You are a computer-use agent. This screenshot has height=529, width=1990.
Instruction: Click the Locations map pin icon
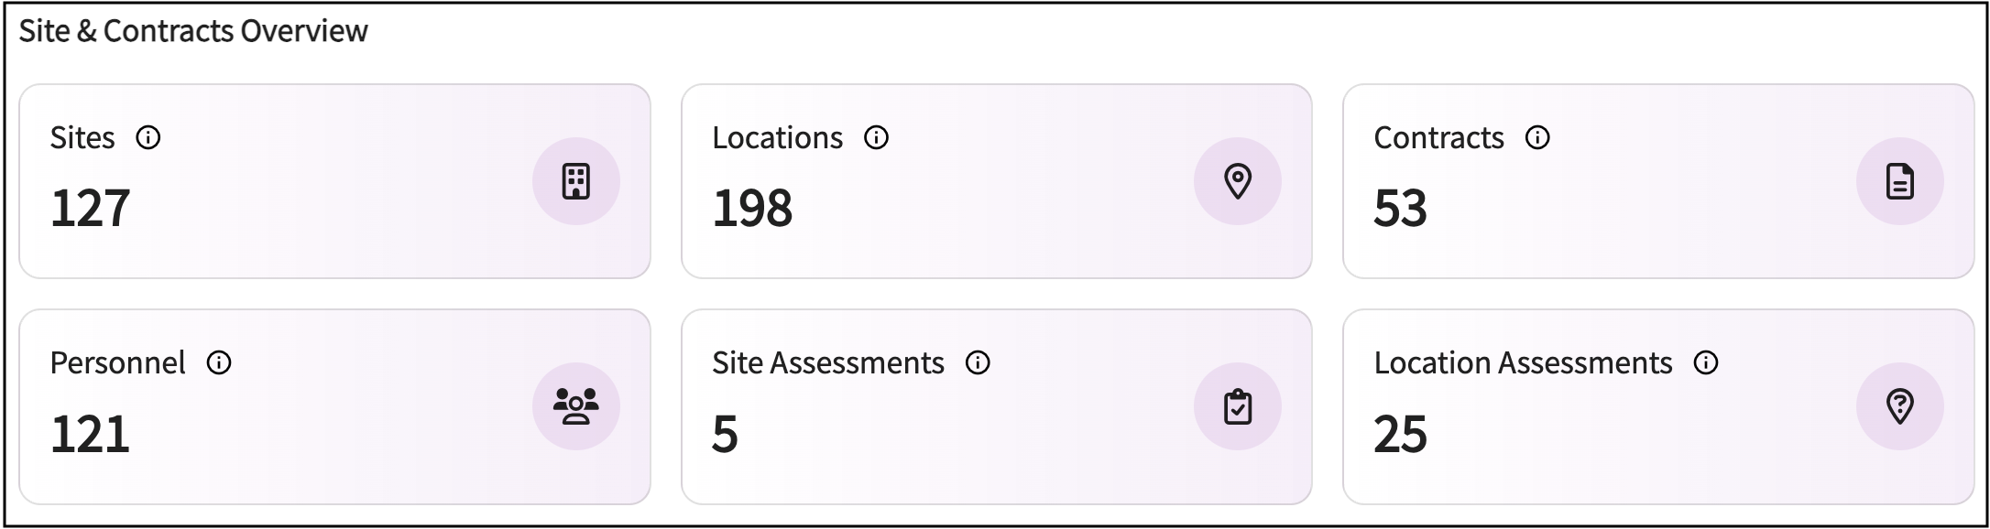pyautogui.click(x=1237, y=181)
